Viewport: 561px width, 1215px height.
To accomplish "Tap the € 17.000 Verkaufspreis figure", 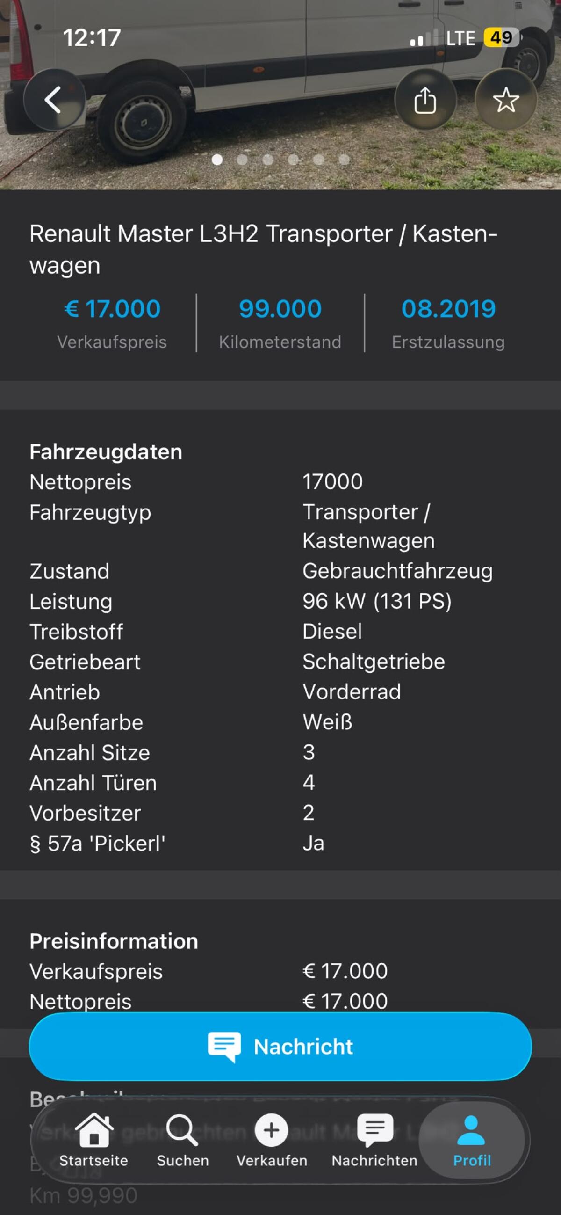I will (112, 309).
